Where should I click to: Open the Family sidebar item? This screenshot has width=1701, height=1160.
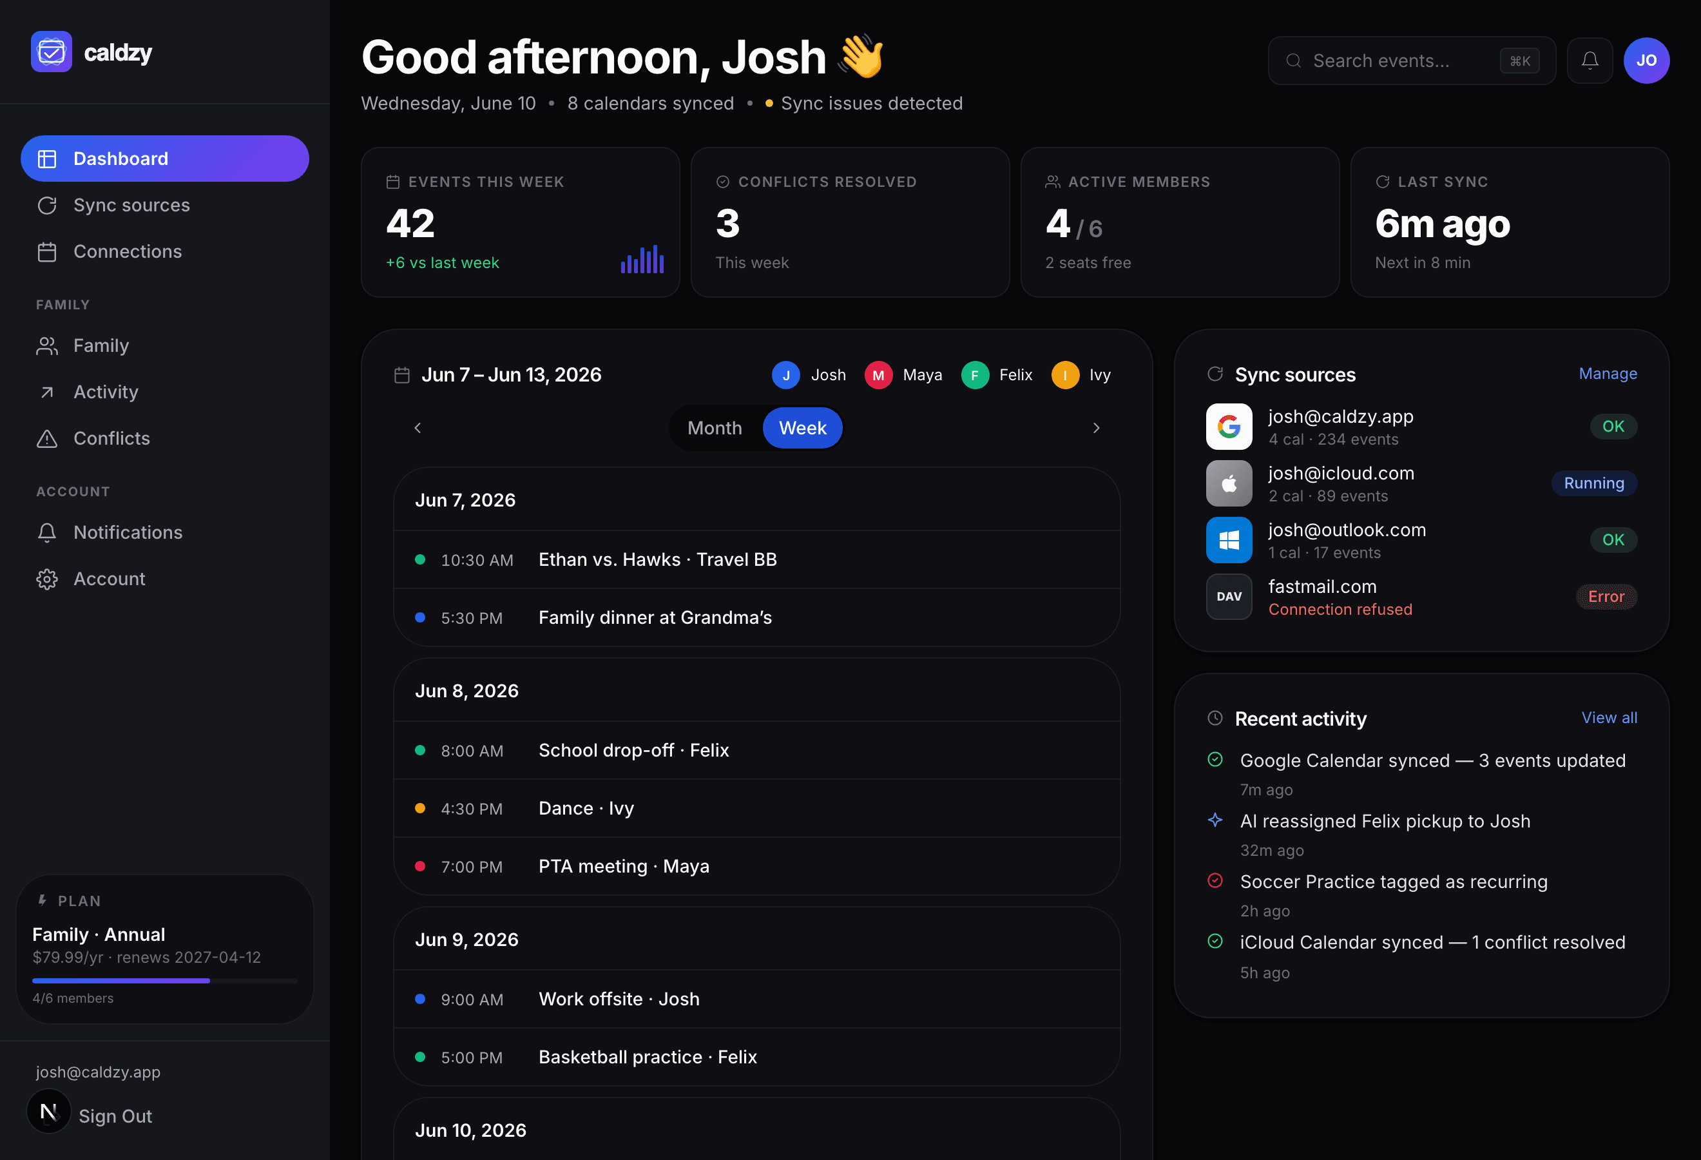[165, 345]
